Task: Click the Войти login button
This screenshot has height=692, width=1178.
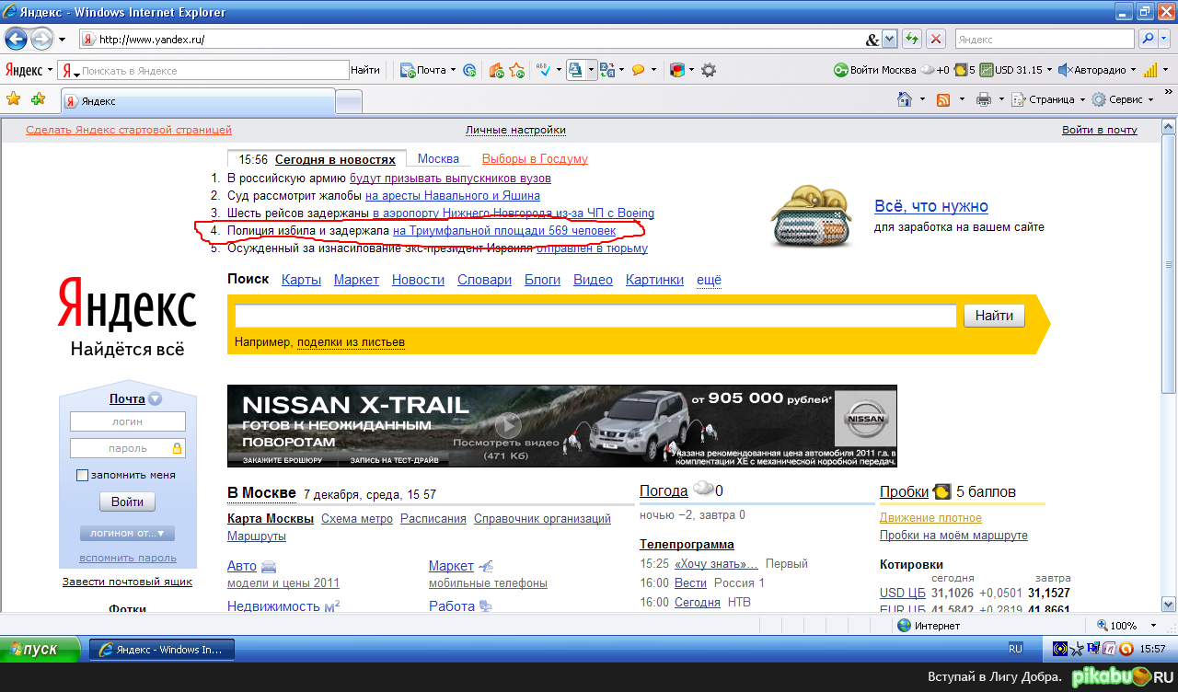Action: (127, 502)
